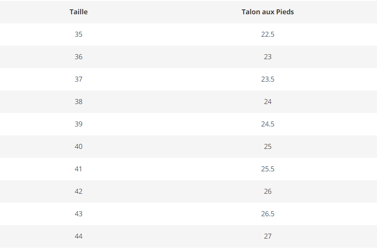Select the size 38 cell

[79, 102]
